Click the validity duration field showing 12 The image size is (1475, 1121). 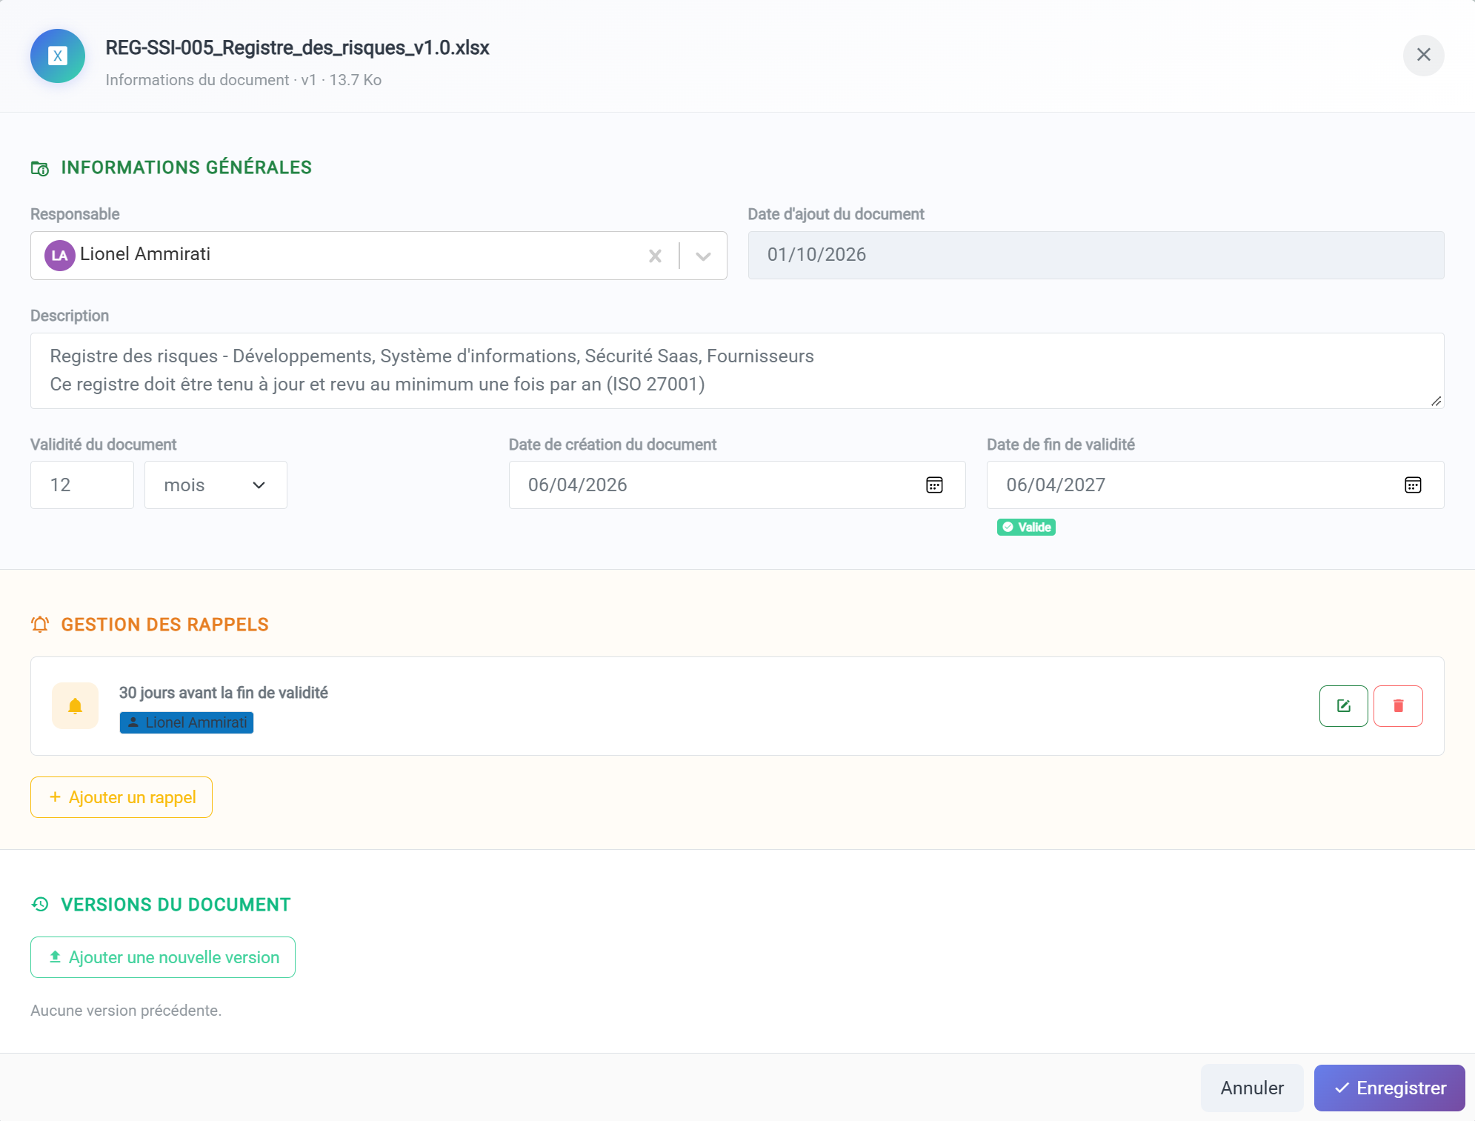point(82,485)
